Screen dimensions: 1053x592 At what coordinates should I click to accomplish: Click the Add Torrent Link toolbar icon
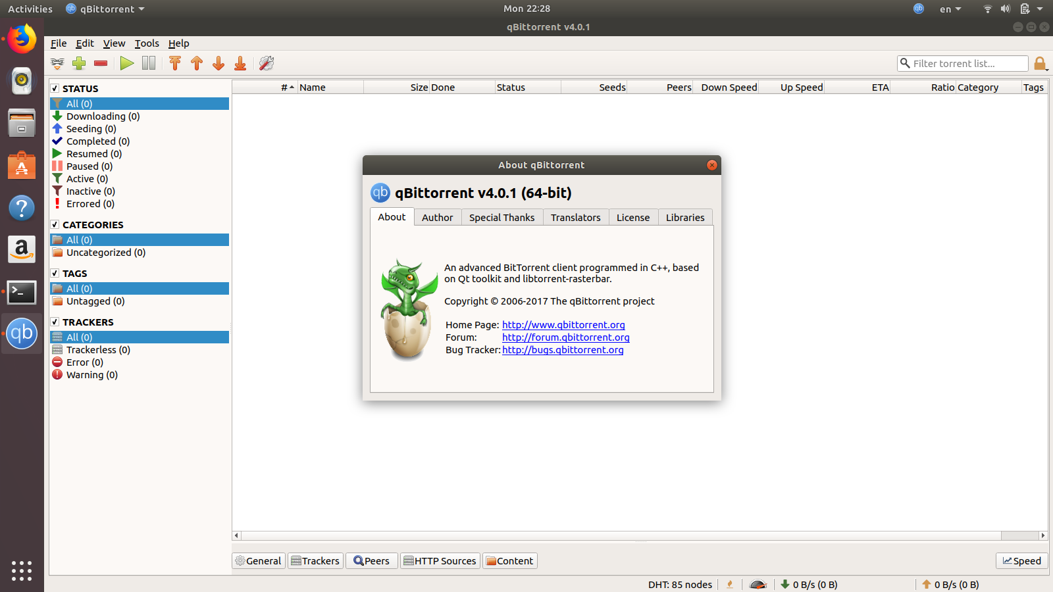[58, 63]
